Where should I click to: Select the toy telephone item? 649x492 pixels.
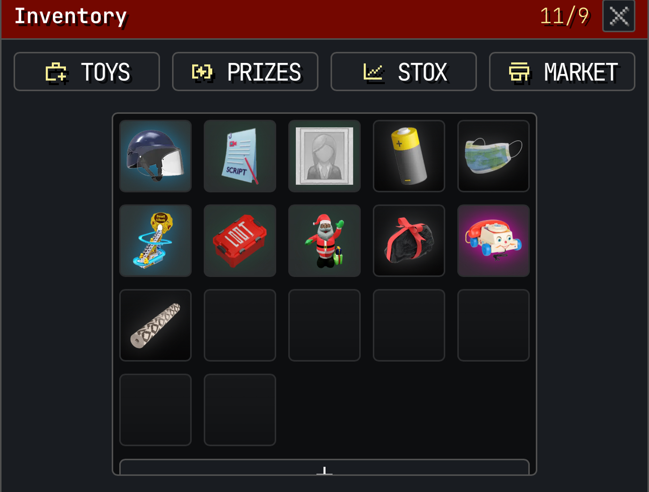pos(494,241)
